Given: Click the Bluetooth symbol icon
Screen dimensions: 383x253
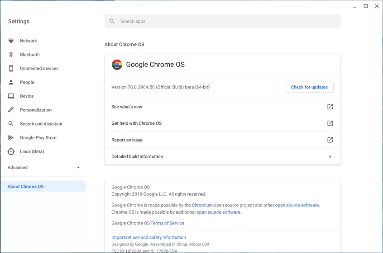Looking at the screenshot, I should coord(11,55).
